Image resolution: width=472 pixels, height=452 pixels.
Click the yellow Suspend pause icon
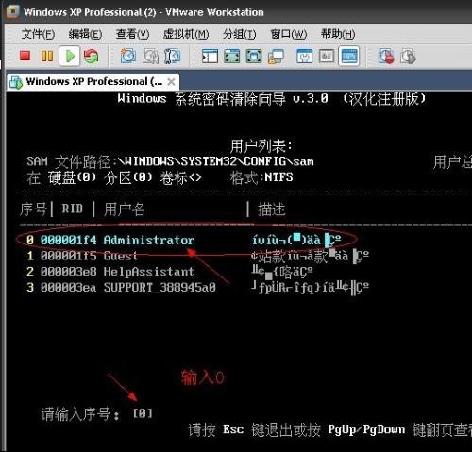47,57
